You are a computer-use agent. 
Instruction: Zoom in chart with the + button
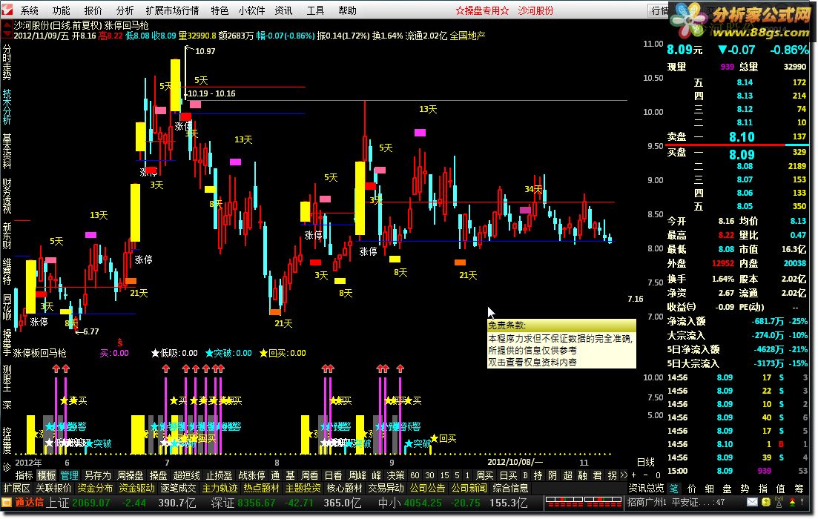634,475
